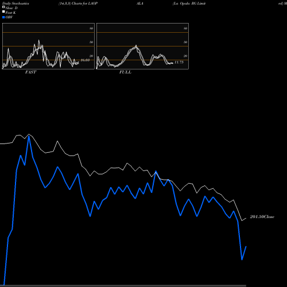Click the blue OBV legend swatch
Screen dimensions: 287x287
pos(3,17)
